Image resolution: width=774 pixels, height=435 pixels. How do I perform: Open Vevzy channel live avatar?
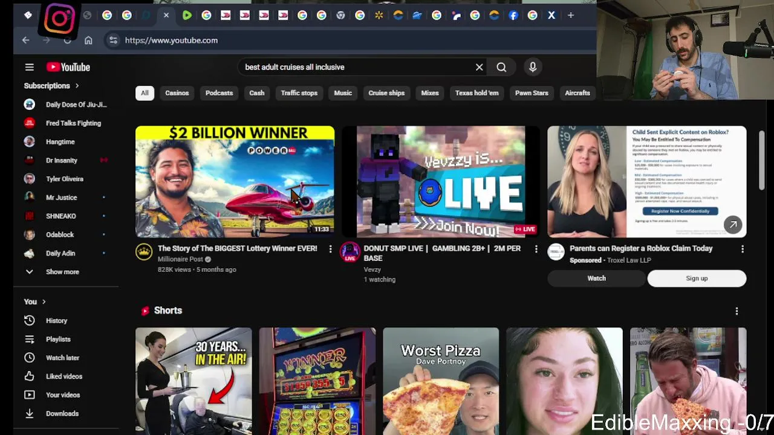click(x=350, y=252)
